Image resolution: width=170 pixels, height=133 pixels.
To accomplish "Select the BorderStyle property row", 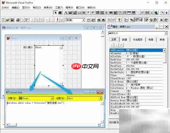I will pyautogui.click(x=137, y=72).
